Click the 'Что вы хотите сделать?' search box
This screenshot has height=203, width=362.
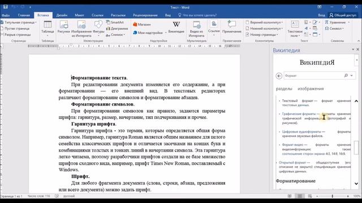[x=197, y=15]
